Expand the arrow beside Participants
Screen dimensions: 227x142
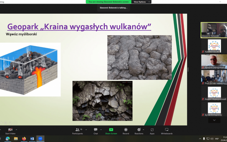86,130
